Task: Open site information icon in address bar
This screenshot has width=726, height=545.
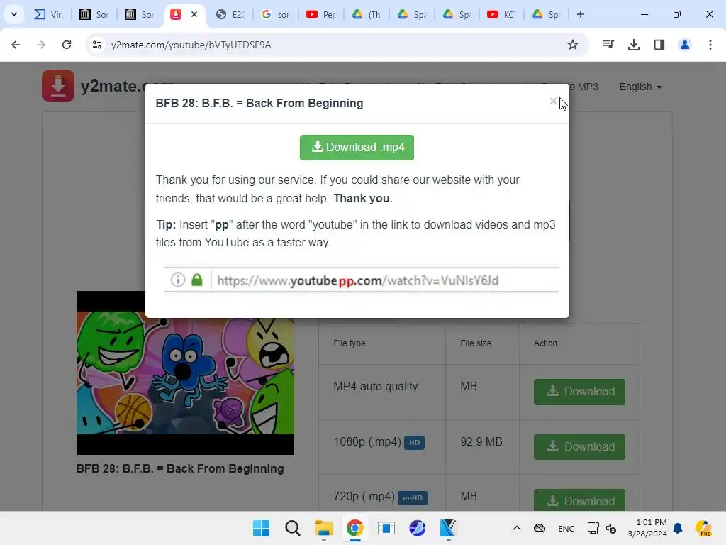Action: 96,45
